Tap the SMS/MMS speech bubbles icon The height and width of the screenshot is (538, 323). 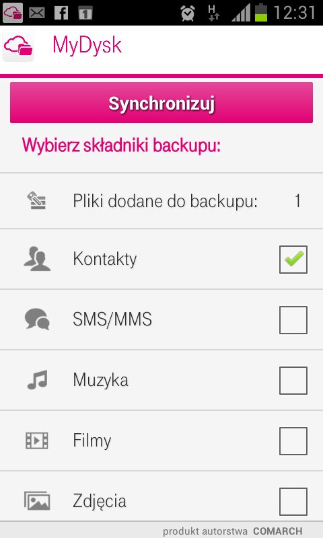click(x=37, y=319)
